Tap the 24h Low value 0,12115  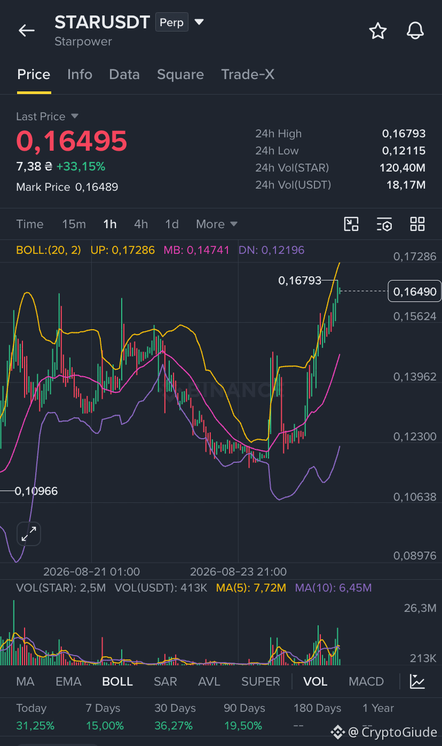pos(404,151)
